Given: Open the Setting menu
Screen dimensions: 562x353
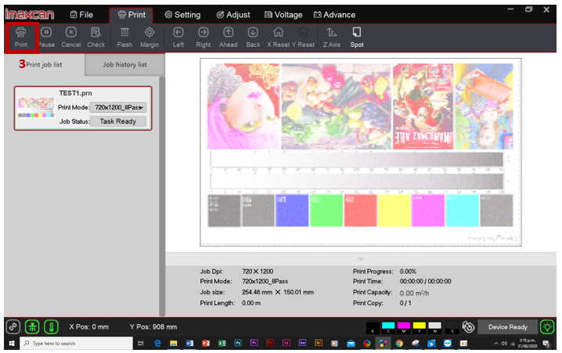Looking at the screenshot, I should click(182, 15).
